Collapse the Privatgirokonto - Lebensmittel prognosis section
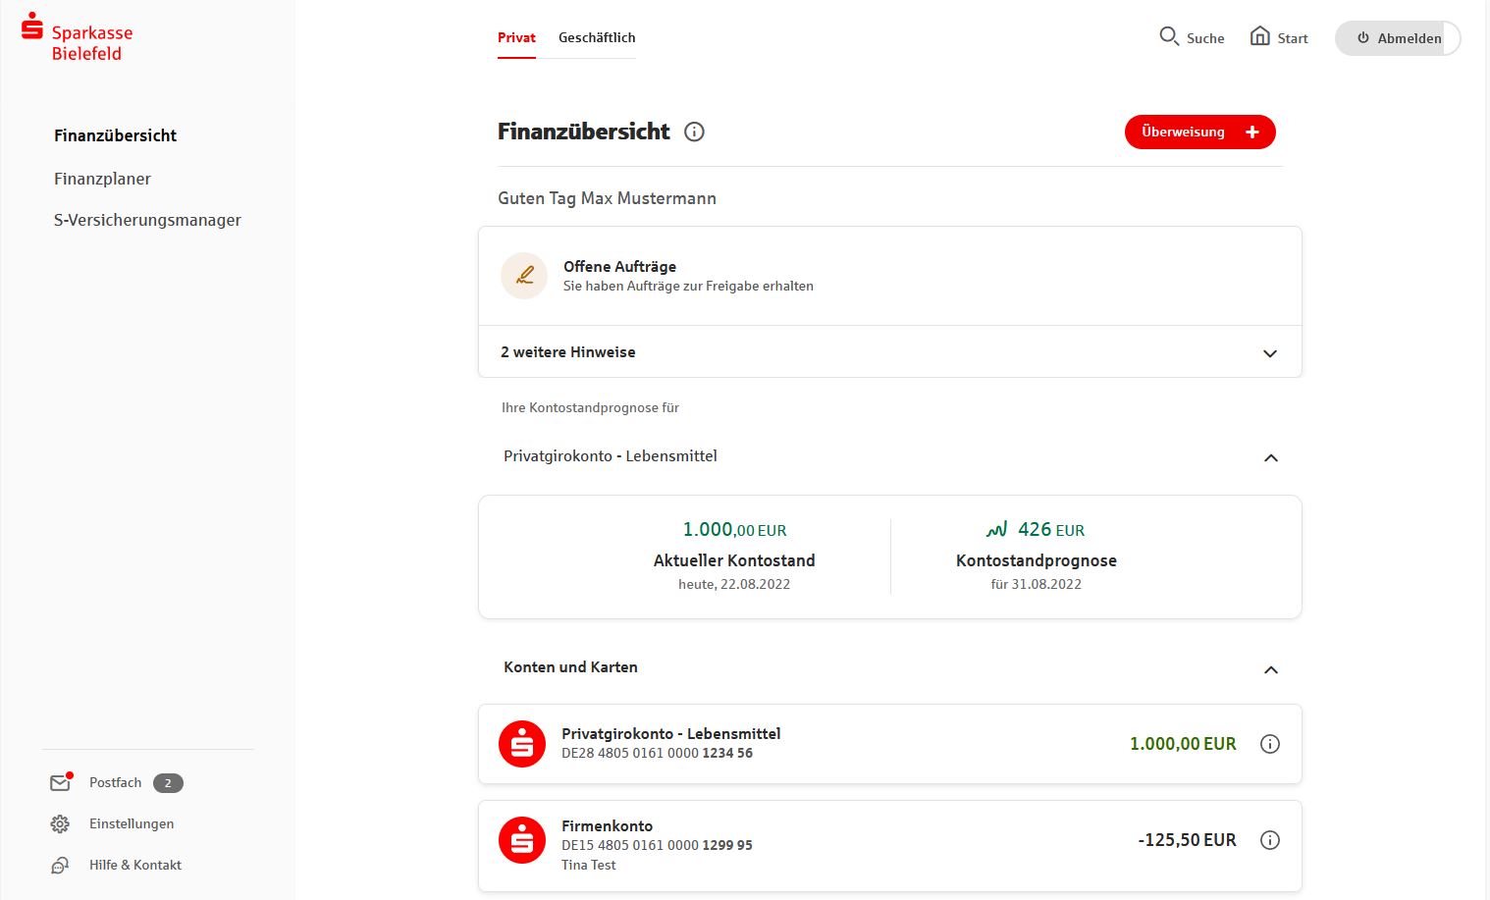 (1271, 457)
